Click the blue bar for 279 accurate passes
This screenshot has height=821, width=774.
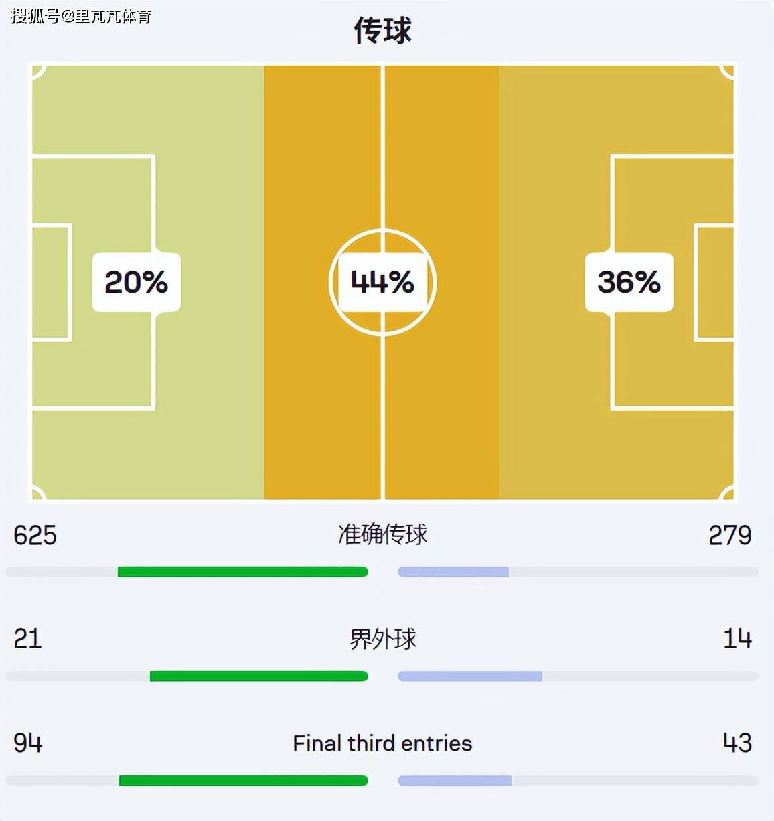click(453, 572)
